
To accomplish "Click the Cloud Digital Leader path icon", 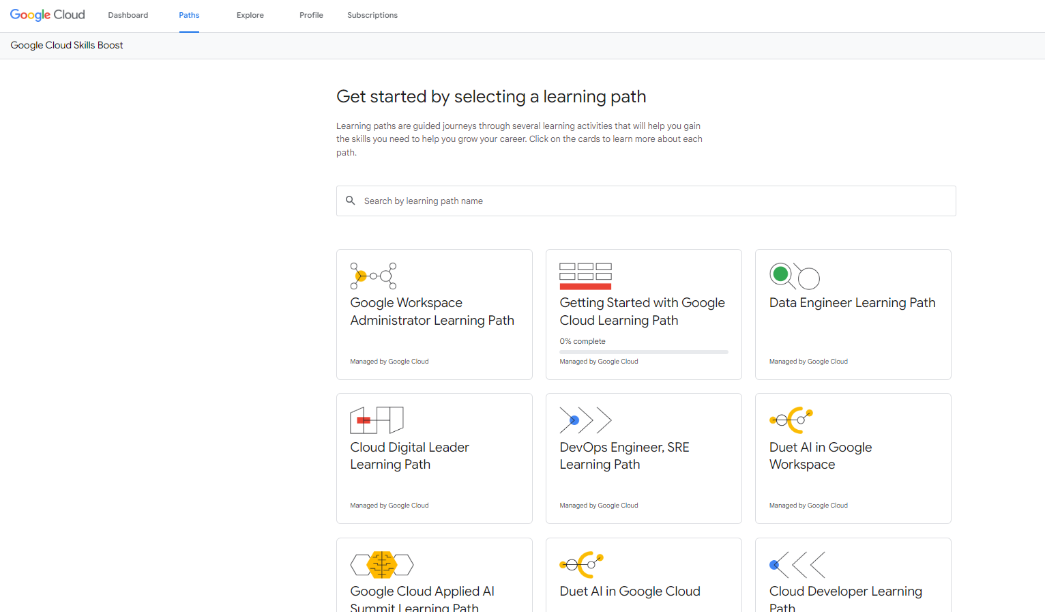I will point(377,420).
